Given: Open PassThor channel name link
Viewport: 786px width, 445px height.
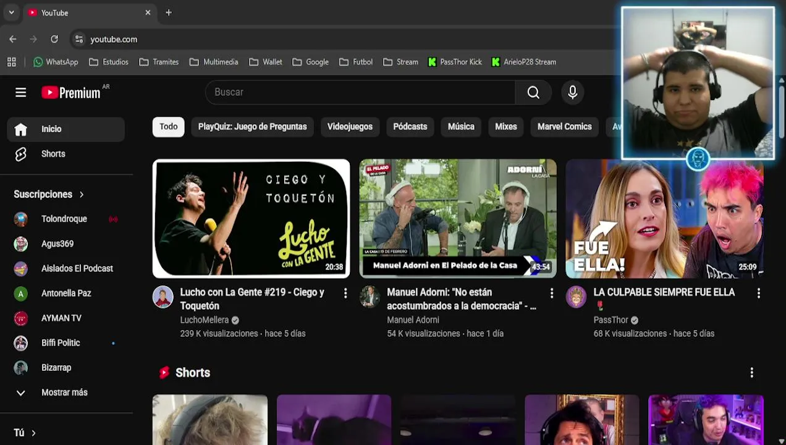Looking at the screenshot, I should tap(611, 320).
